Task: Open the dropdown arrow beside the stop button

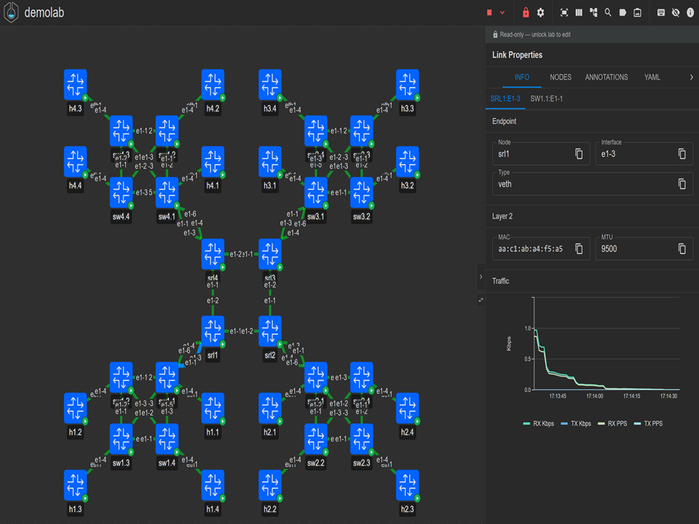Action: point(502,12)
